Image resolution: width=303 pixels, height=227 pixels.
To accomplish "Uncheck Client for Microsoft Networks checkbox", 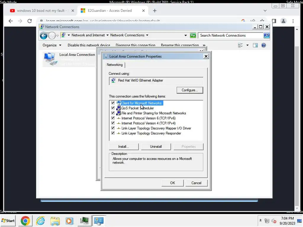I will point(113,103).
